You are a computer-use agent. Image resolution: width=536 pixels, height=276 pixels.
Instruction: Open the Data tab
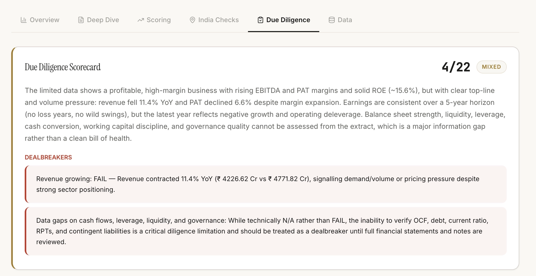pos(340,20)
